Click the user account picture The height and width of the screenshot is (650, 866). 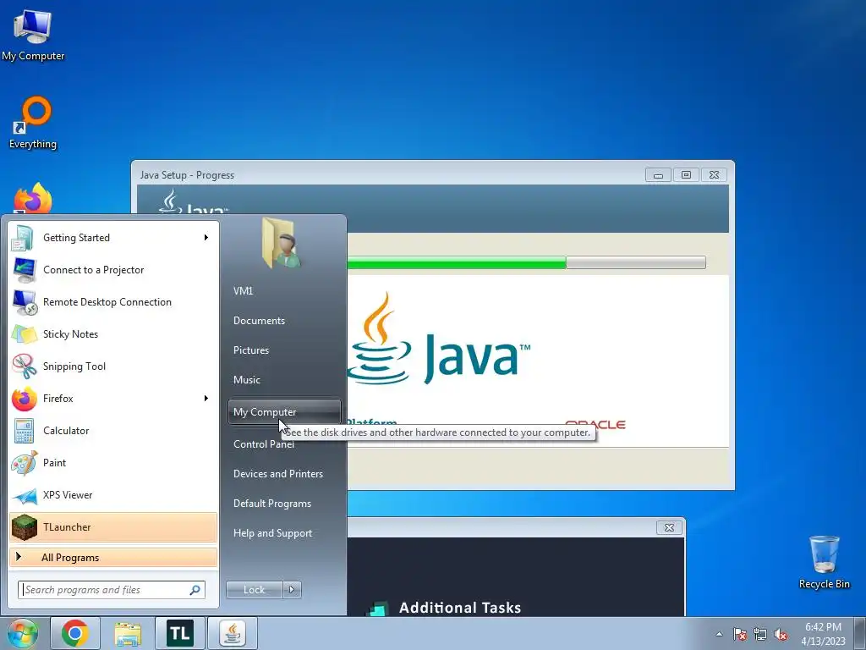point(282,243)
